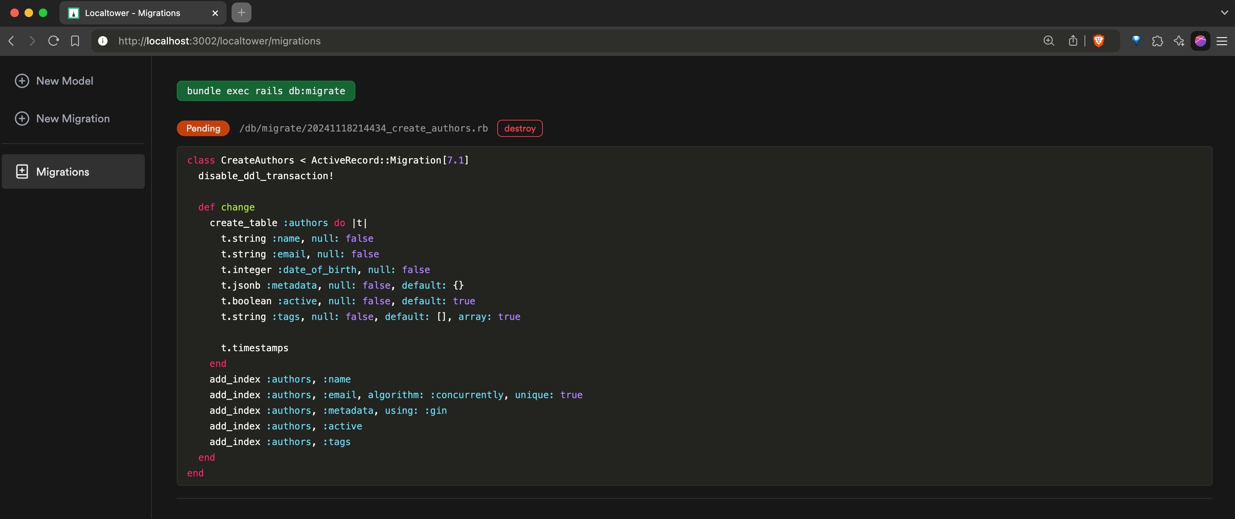Expand the tab search chevron at top right
Viewport: 1235px width, 519px height.
pos(1224,12)
